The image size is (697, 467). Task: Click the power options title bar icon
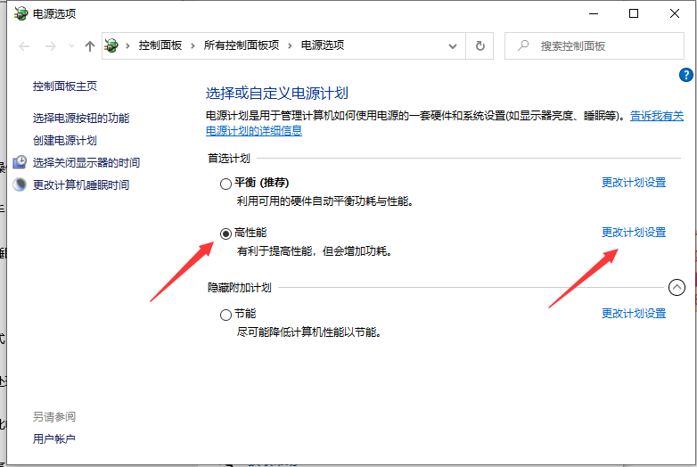19,13
